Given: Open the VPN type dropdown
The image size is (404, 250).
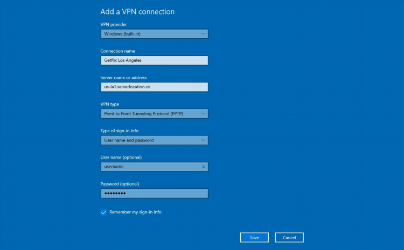Looking at the screenshot, I should [155, 113].
